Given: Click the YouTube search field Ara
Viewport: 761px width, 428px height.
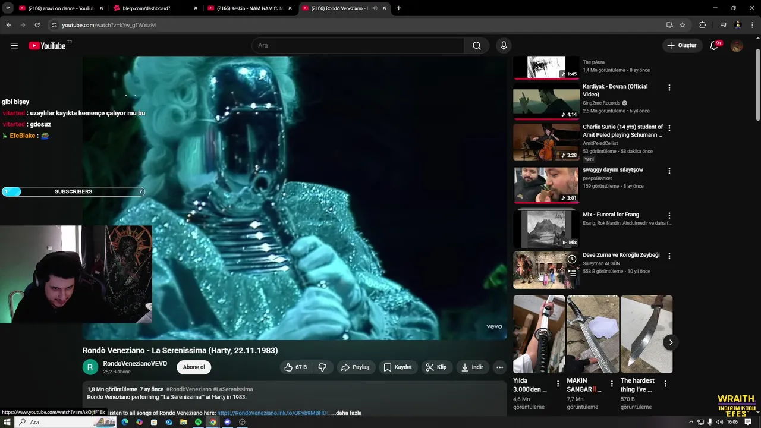Looking at the screenshot, I should click(358, 46).
